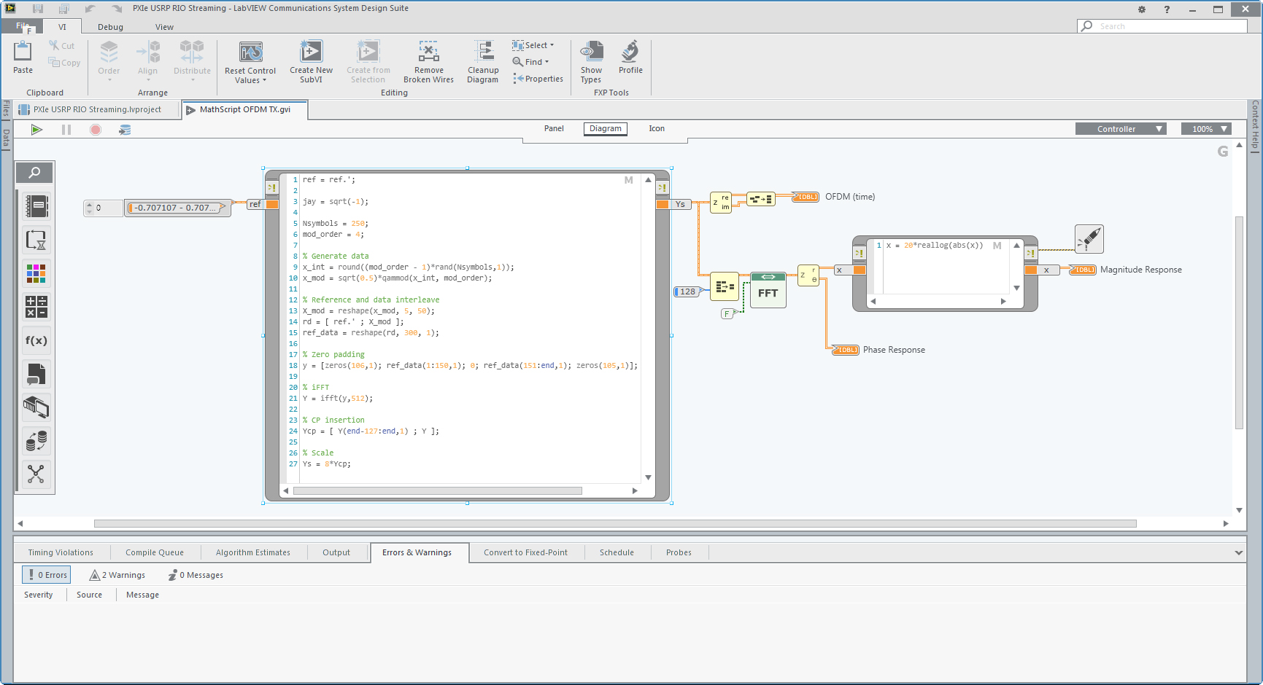This screenshot has width=1263, height=685.
Task: Open the Controller target dropdown
Action: (1121, 129)
